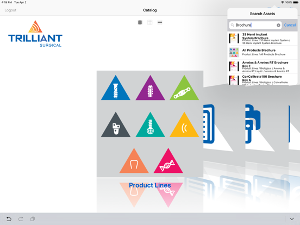300x225 pixels.
Task: Tap the search magnifier icon in field
Action: click(x=232, y=25)
